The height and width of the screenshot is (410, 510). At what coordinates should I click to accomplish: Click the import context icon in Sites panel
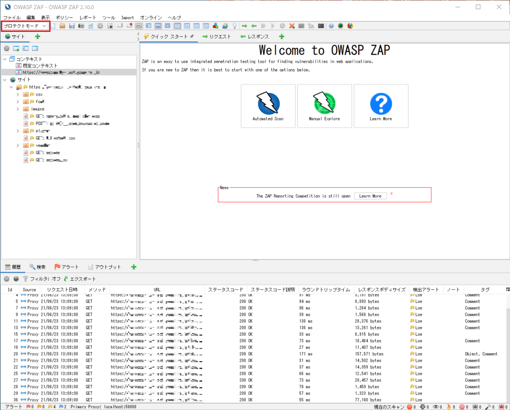tap(25, 48)
